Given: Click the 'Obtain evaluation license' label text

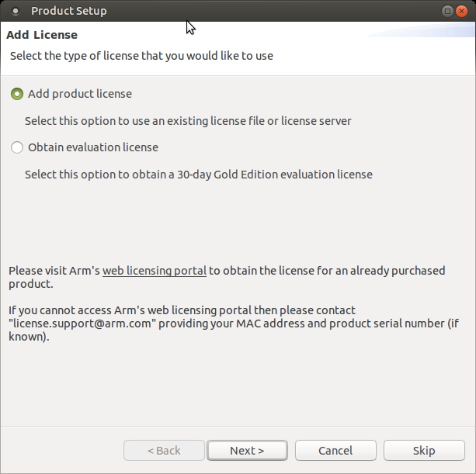Looking at the screenshot, I should [93, 147].
